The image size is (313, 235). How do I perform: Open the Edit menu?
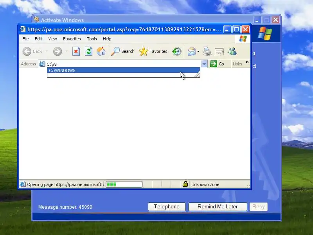[x=38, y=39]
